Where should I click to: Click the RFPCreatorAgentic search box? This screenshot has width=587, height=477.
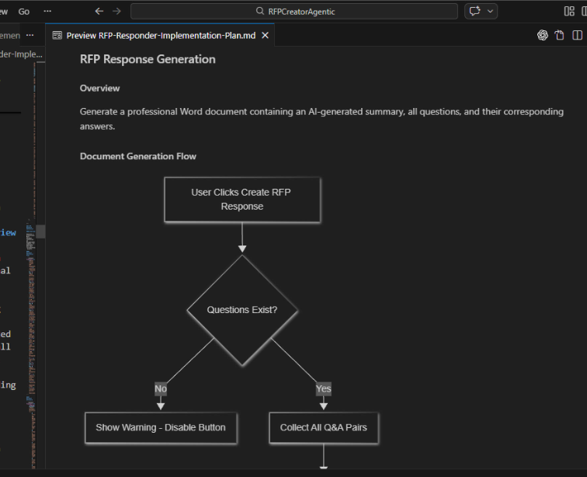[294, 12]
